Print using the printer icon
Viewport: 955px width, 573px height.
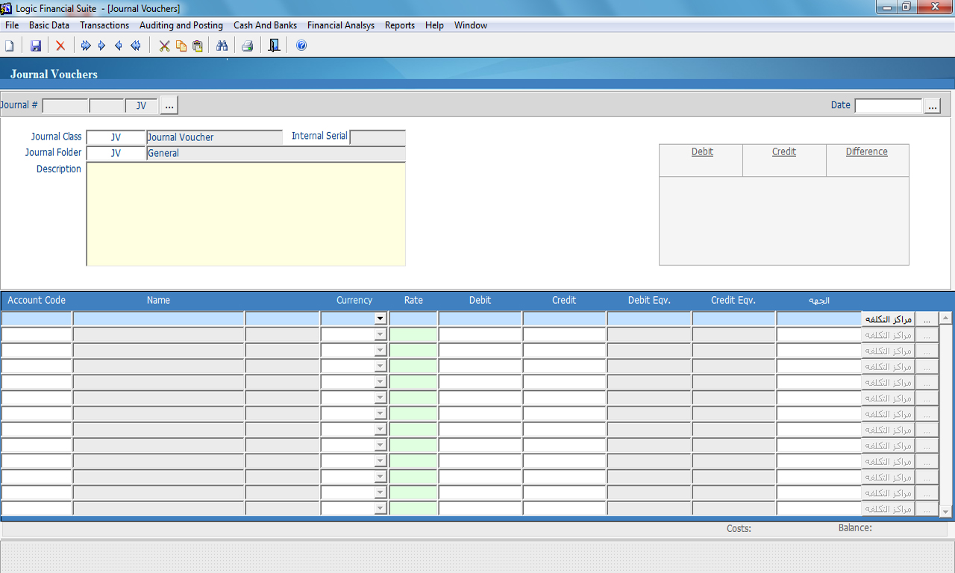(248, 46)
